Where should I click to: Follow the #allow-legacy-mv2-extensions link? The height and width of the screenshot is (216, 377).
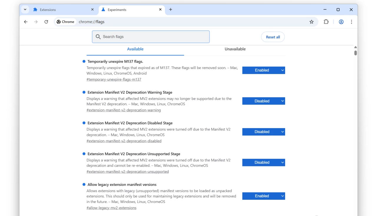click(111, 207)
